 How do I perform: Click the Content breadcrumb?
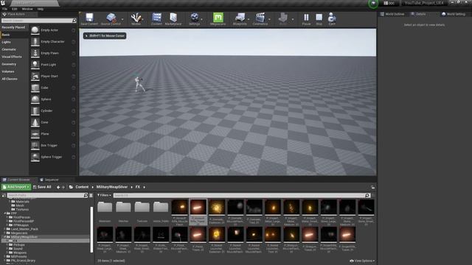pos(82,187)
